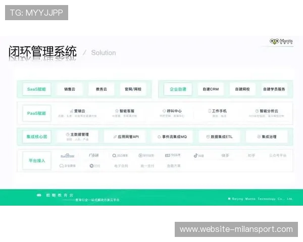This screenshot has height=242, width=303.
Task: Click the 广点通 logo
Action: click(x=94, y=155)
